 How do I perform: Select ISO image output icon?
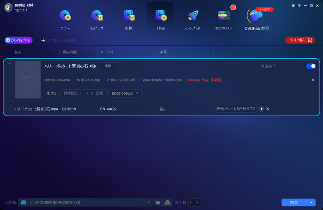[x=167, y=203]
